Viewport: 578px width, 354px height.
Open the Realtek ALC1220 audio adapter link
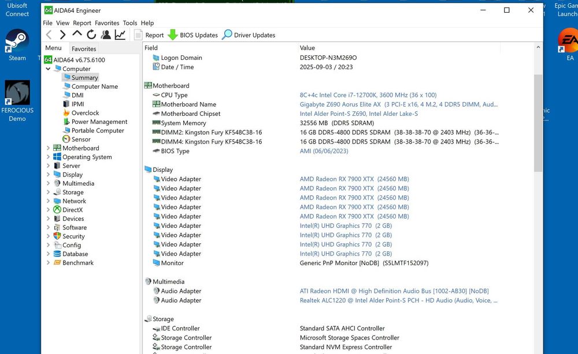click(398, 300)
